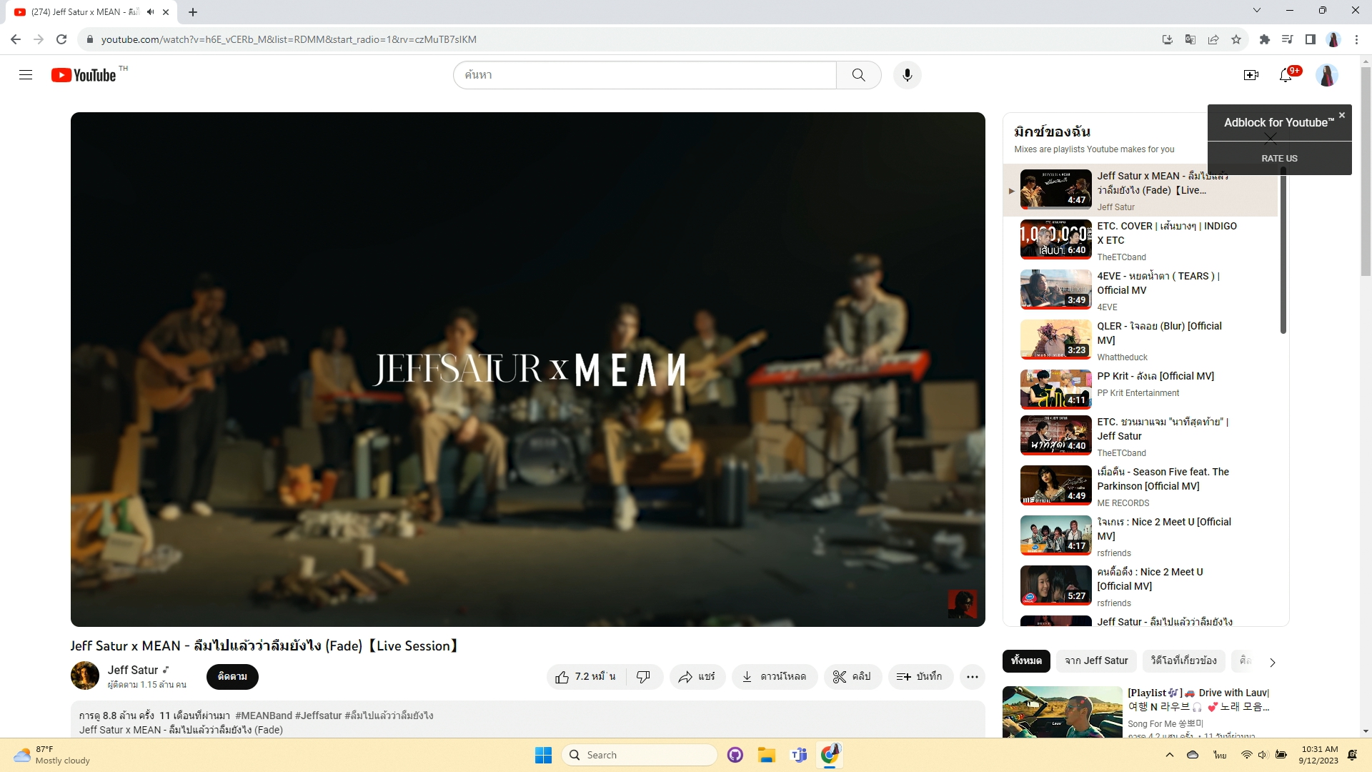Screen dimensions: 1372x772
Task: Open the create video icon
Action: tap(1251, 75)
